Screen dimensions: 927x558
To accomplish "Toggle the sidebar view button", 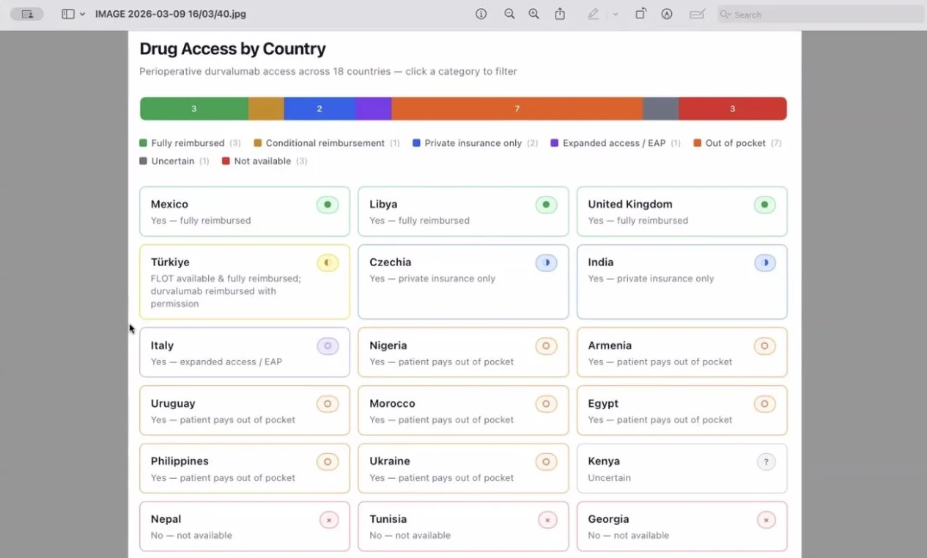I will tap(68, 14).
